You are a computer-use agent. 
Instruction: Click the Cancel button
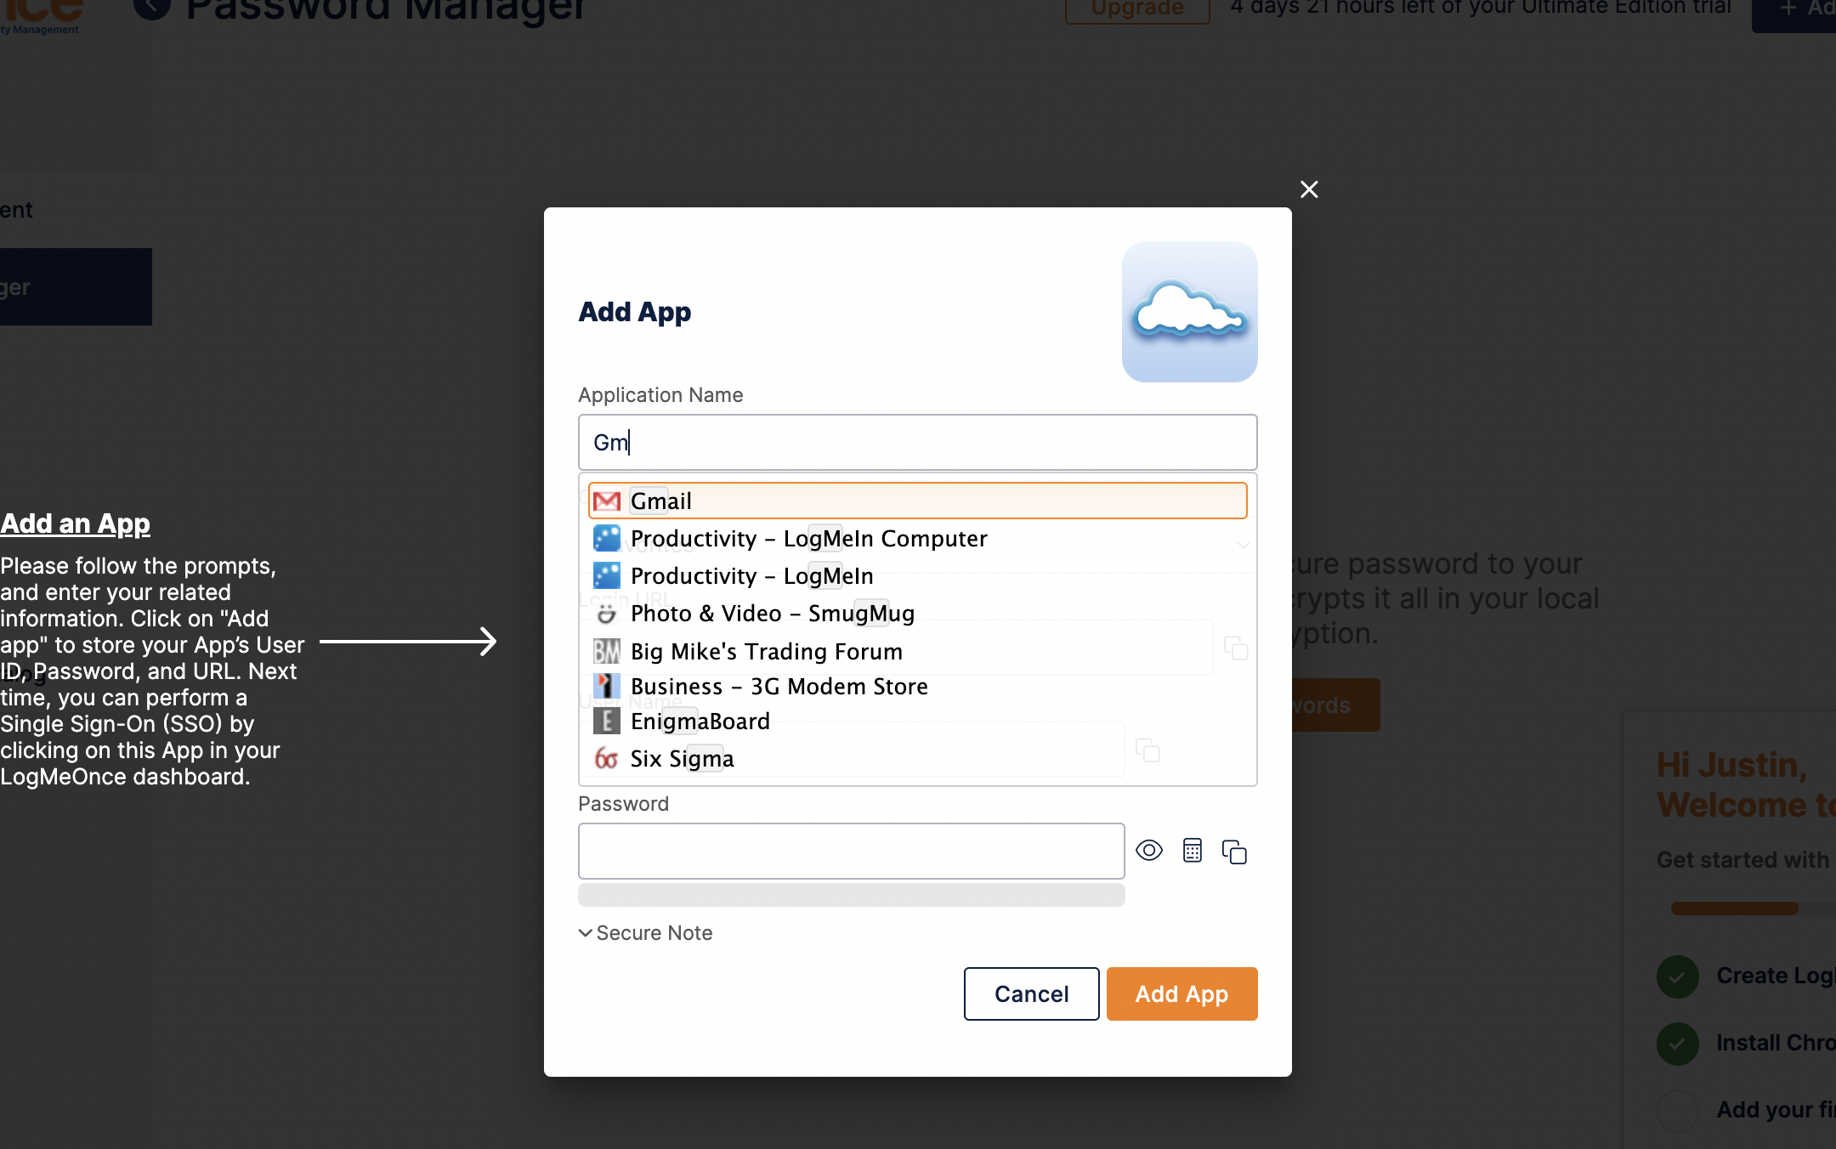pyautogui.click(x=1031, y=993)
